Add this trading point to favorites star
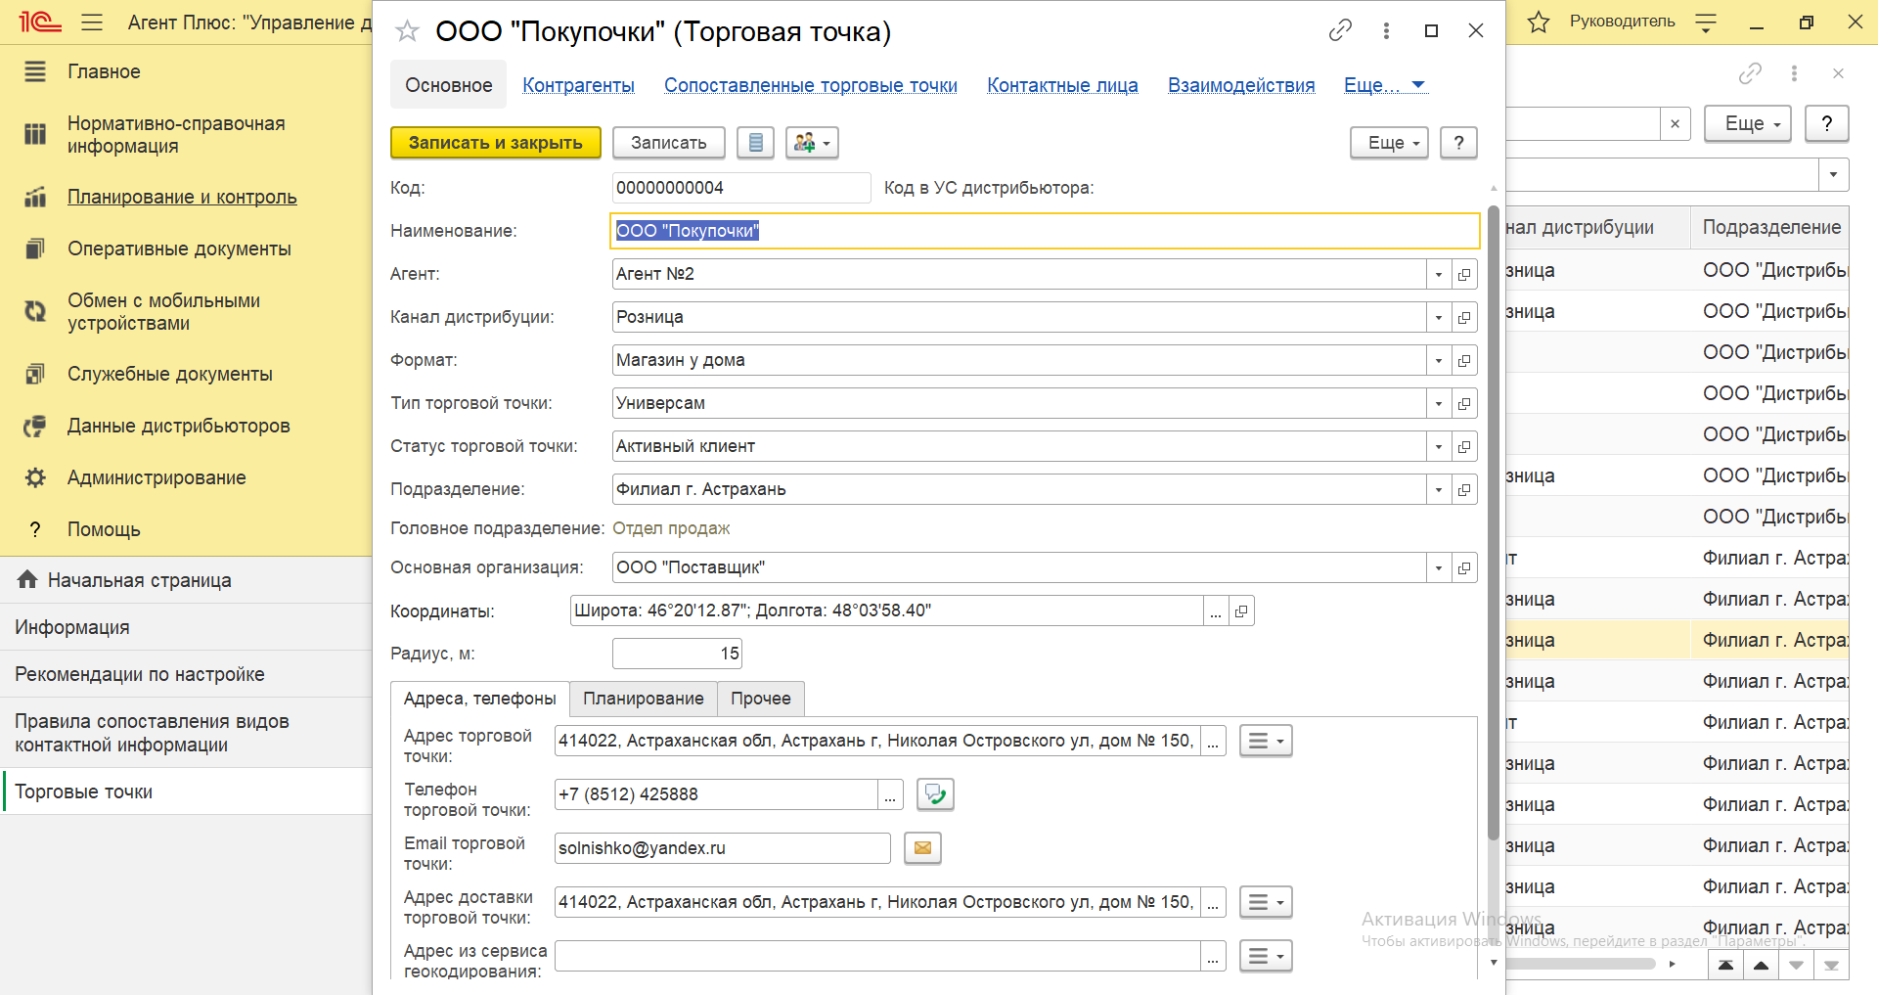Screen dimensions: 1878x995 tap(407, 31)
